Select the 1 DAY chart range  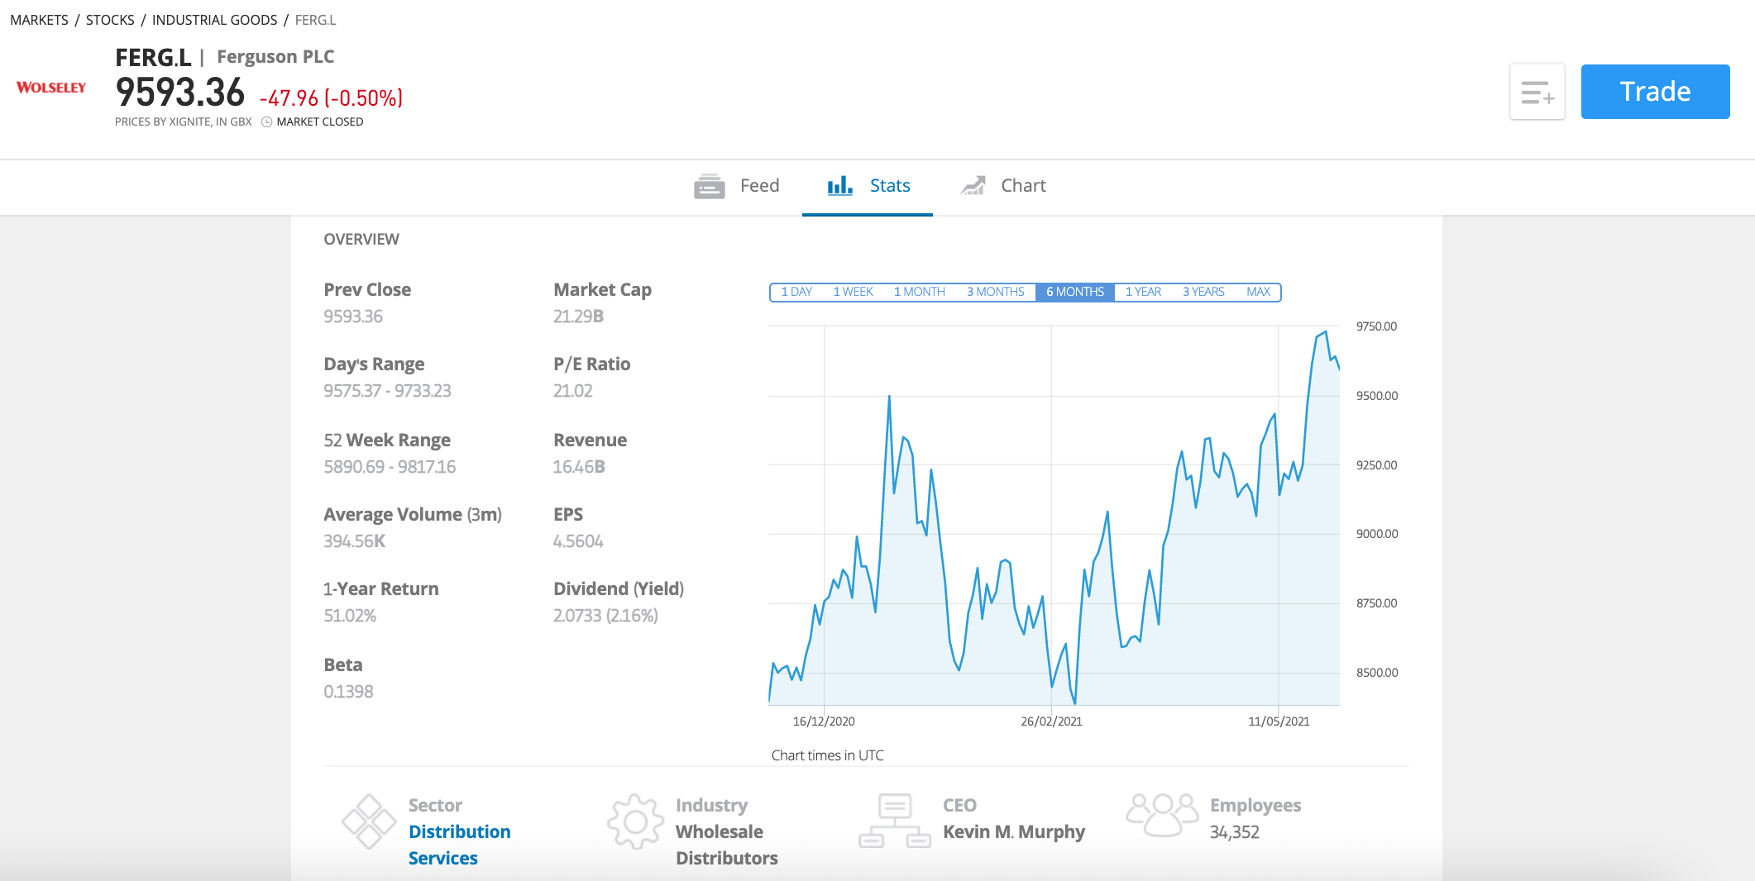[x=796, y=292]
